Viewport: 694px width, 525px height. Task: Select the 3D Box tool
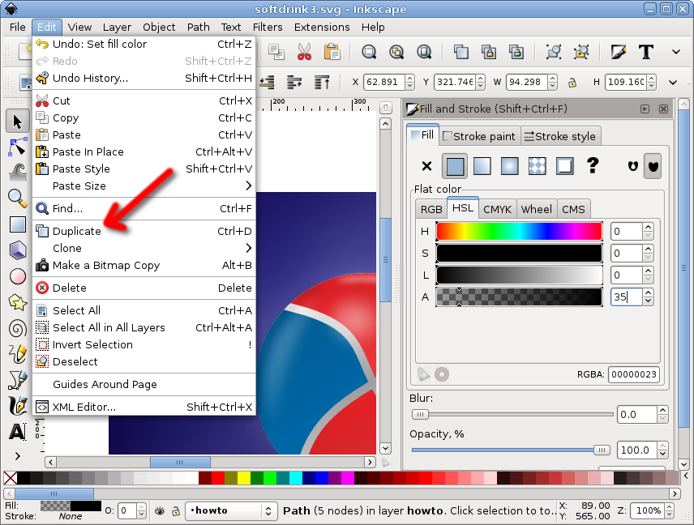point(18,250)
